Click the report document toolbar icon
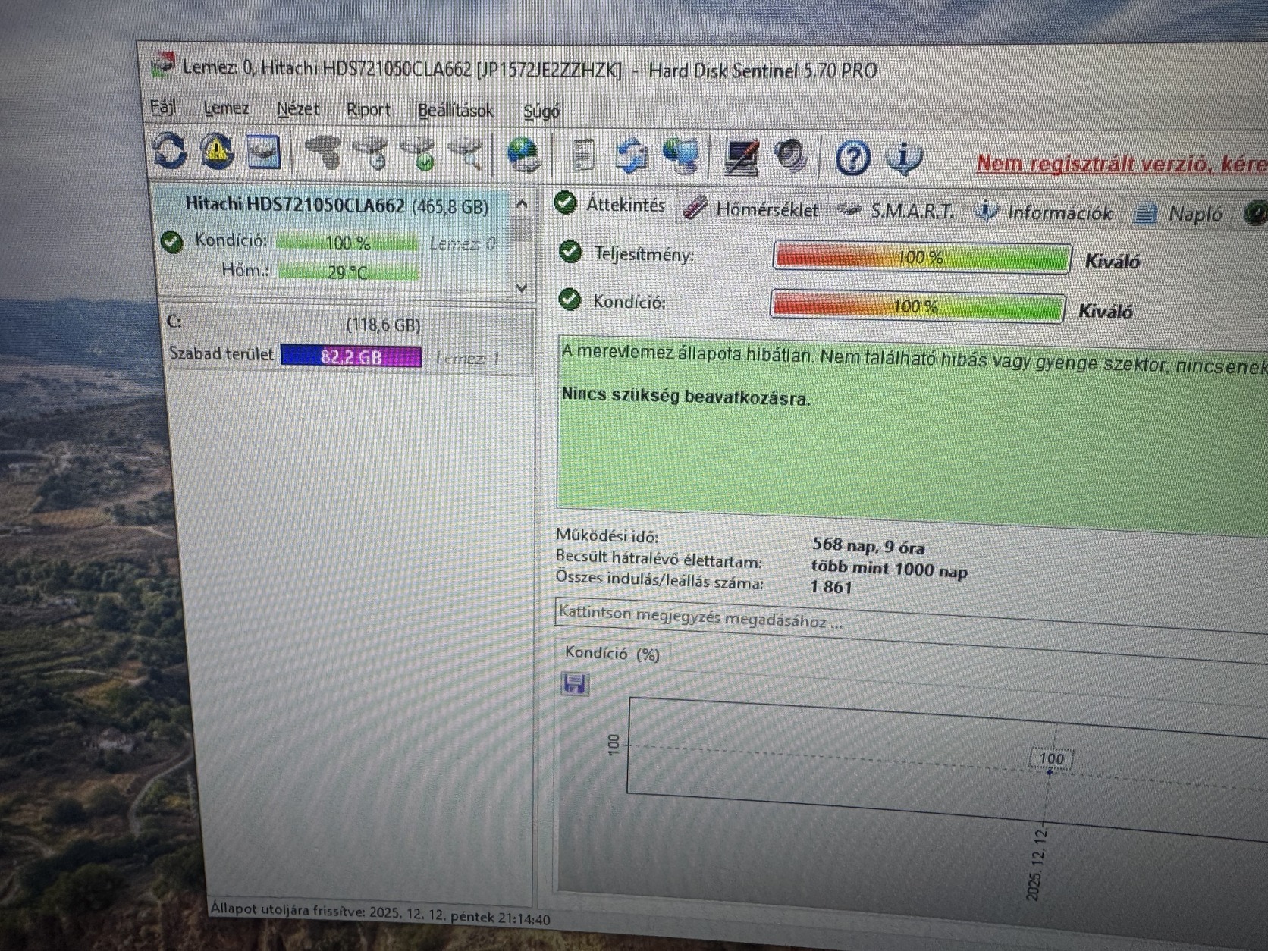 click(584, 155)
